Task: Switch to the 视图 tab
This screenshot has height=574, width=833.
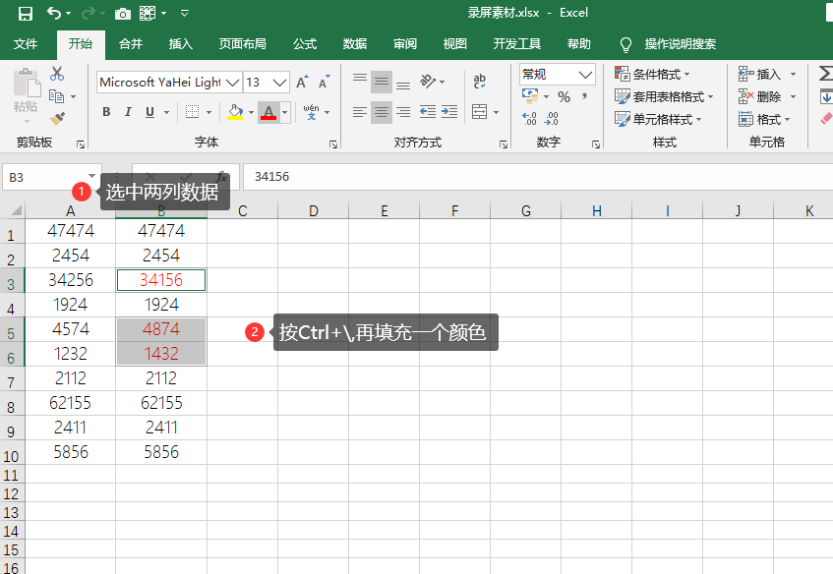Action: [454, 44]
